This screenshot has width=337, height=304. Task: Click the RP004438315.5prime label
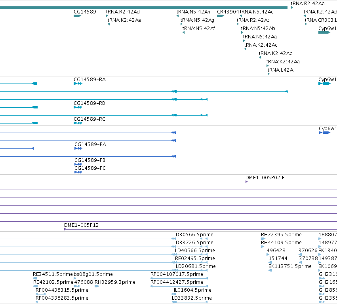click(62, 290)
